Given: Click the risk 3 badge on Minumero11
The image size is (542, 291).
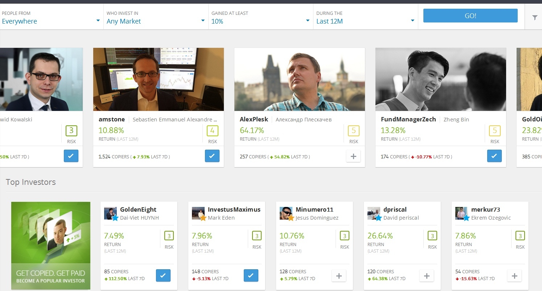Looking at the screenshot, I should [345, 236].
